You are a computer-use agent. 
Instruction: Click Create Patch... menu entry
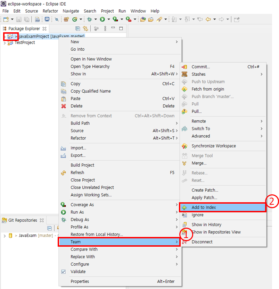[223, 190]
